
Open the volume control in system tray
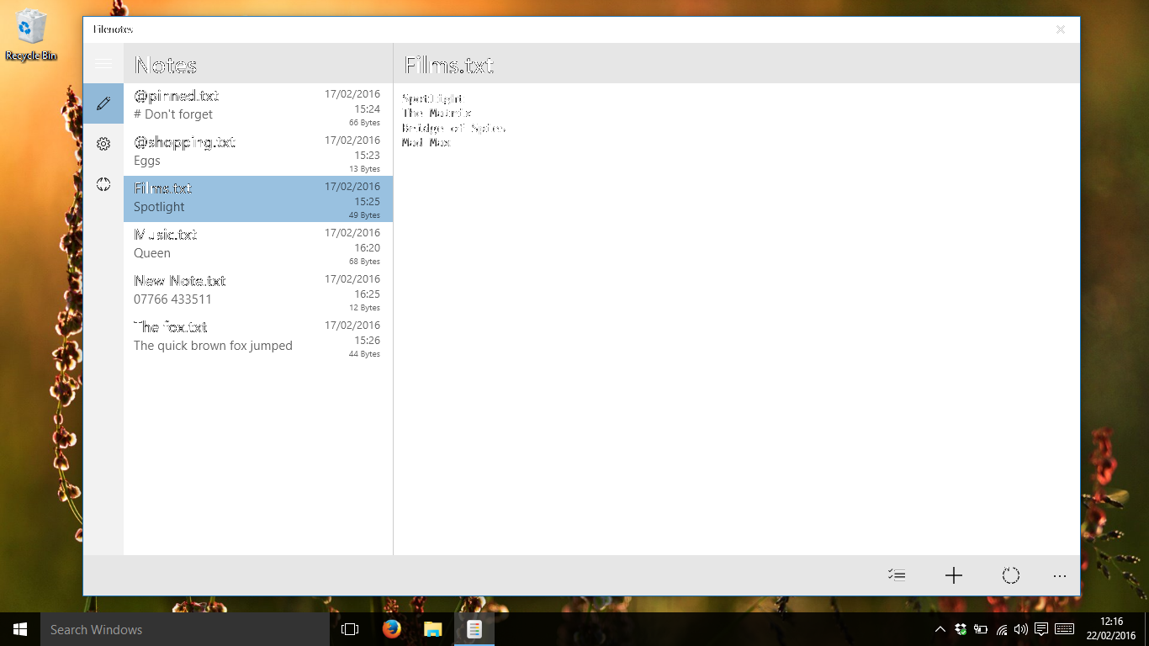(1021, 629)
